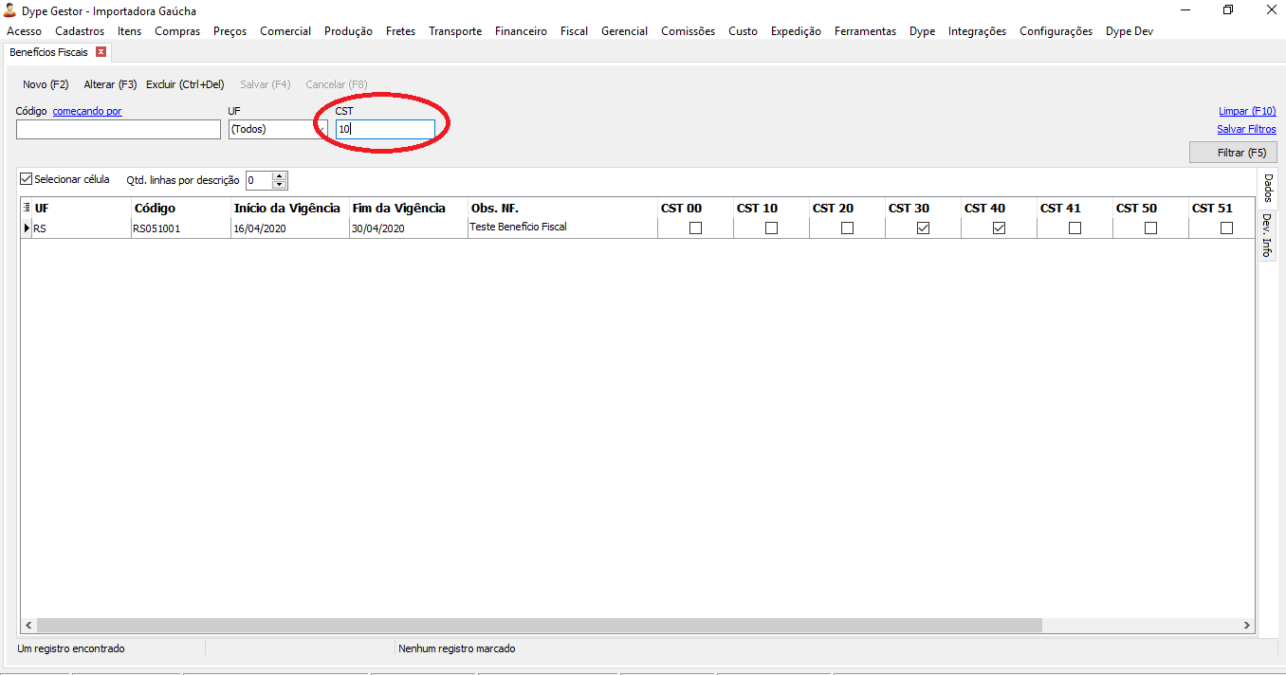Open the Configurações menu
Image resolution: width=1286 pixels, height=675 pixels.
[1056, 31]
